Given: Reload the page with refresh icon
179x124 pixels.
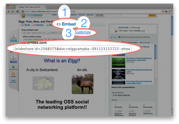Looking at the screenshot, I should click(18, 11).
